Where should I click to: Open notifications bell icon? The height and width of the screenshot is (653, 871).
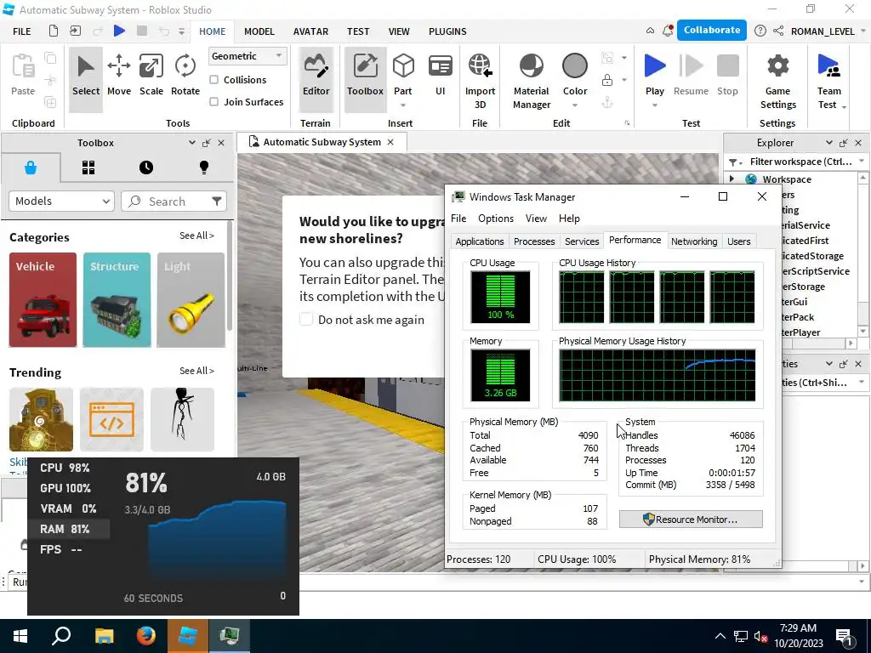[669, 31]
